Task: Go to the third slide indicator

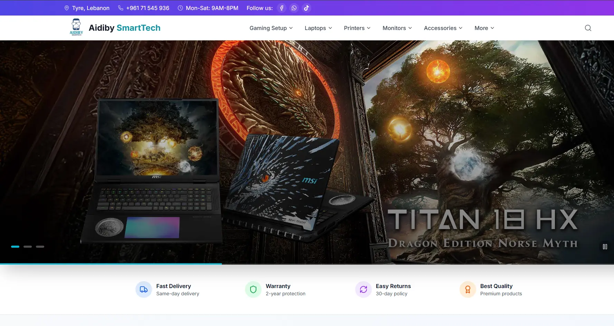Action: click(40, 247)
